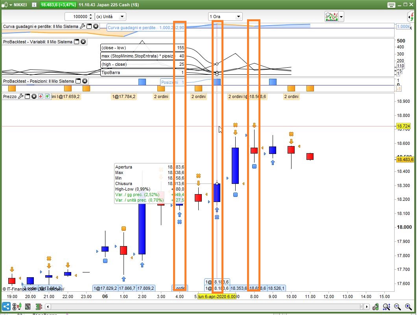
Task: Click the green up-arrow icon in the Prezzo panel
Action: (47, 96)
